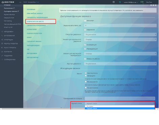
Task: Open the Звук при удержании dropdown
Action: [120, 64]
